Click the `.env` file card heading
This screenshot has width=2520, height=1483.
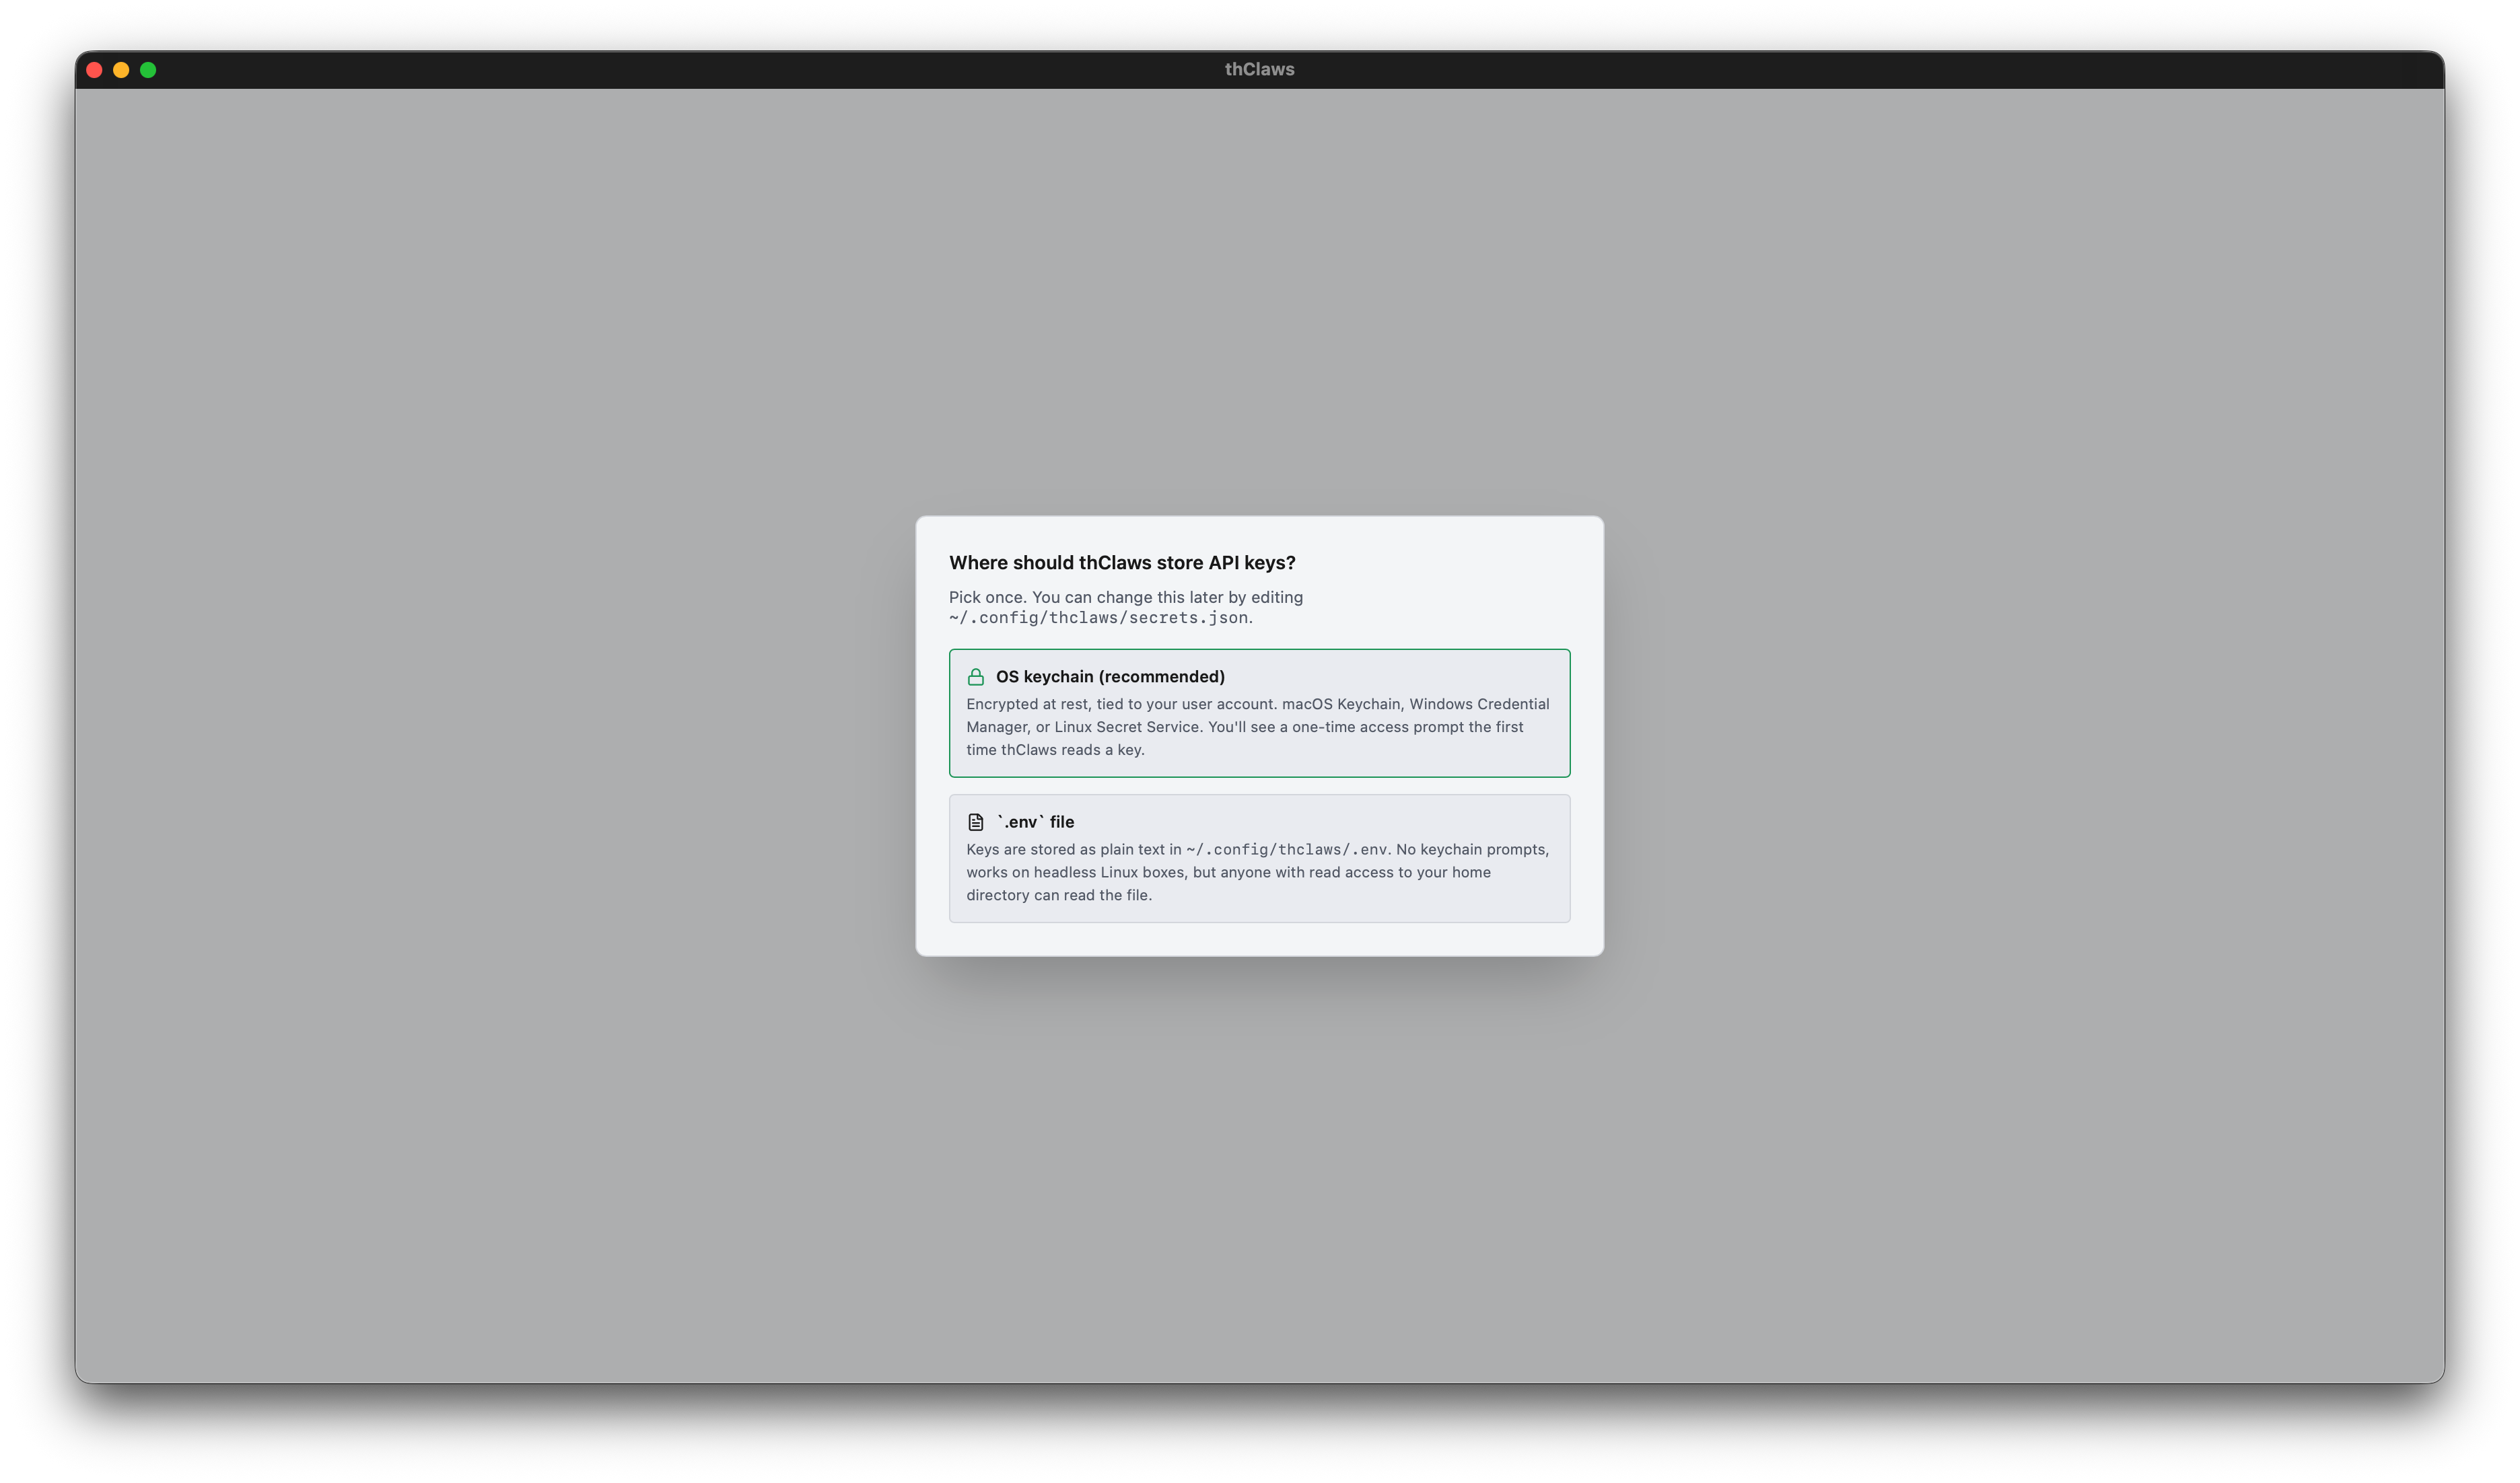[1036, 821]
